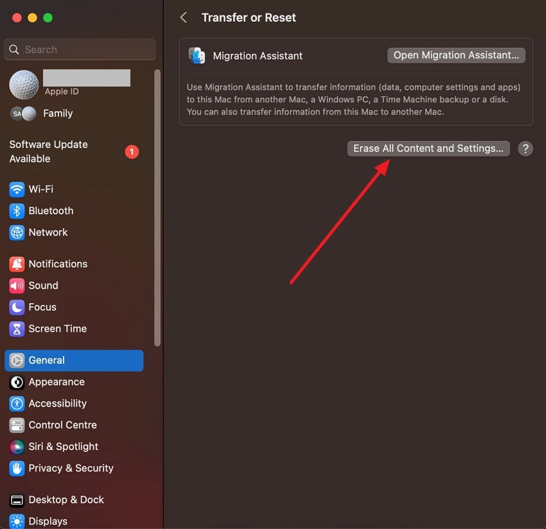Viewport: 546px width, 529px height.
Task: Click the Desktop & Dock icon
Action: 17,500
